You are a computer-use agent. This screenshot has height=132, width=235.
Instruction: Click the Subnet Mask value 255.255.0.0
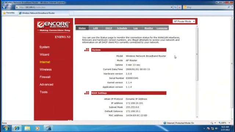tap(132, 107)
